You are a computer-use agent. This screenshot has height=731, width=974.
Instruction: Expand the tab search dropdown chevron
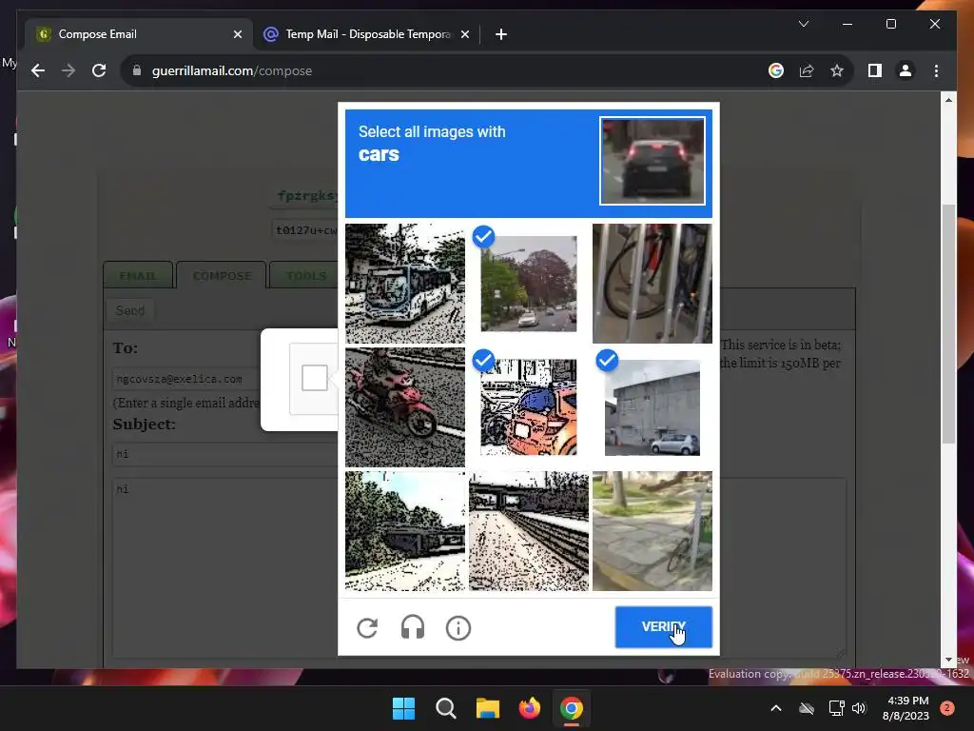pos(803,24)
